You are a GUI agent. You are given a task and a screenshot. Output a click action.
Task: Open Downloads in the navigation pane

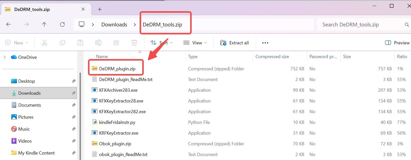click(38, 93)
